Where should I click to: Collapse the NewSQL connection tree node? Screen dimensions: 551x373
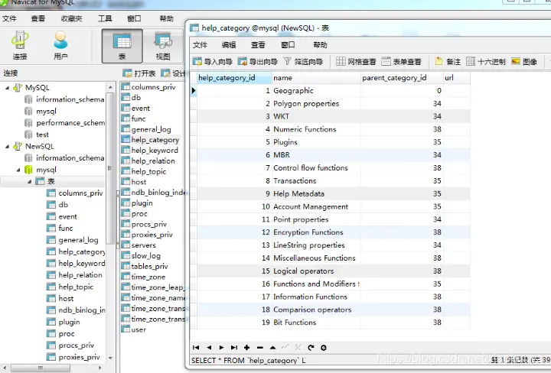click(8, 146)
